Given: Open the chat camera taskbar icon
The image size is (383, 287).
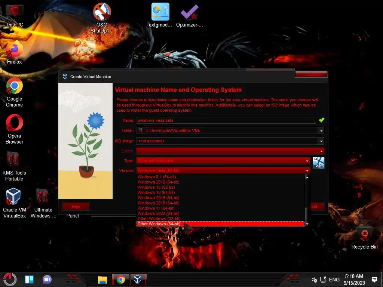Looking at the screenshot, I should point(47,280).
